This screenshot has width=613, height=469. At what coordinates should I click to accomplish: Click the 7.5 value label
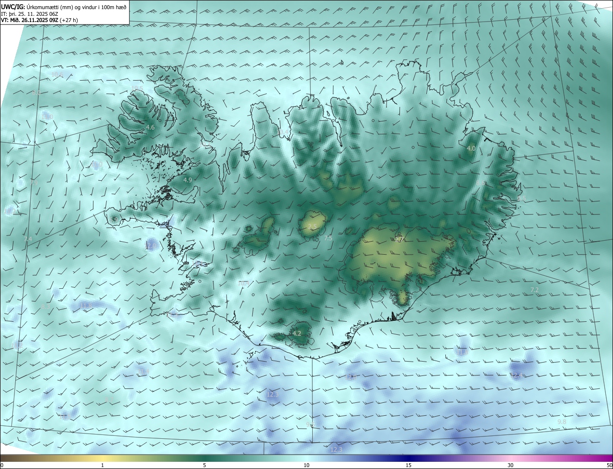(328, 238)
